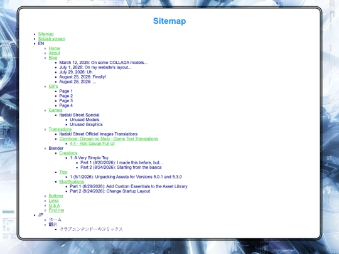Click Page 2 under GIFs
Screen dimensions: 339x254
point(66,96)
